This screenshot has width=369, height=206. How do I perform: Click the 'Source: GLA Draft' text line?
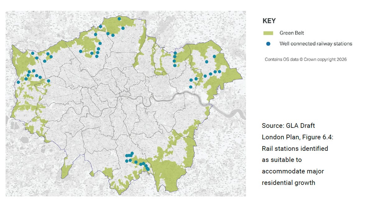pos(288,126)
